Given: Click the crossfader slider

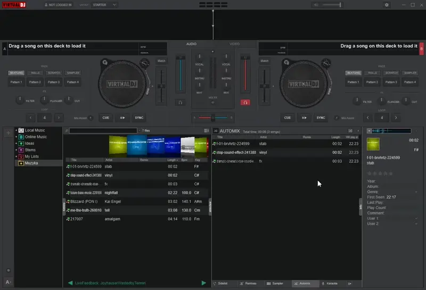Looking at the screenshot, I should click(213, 118).
